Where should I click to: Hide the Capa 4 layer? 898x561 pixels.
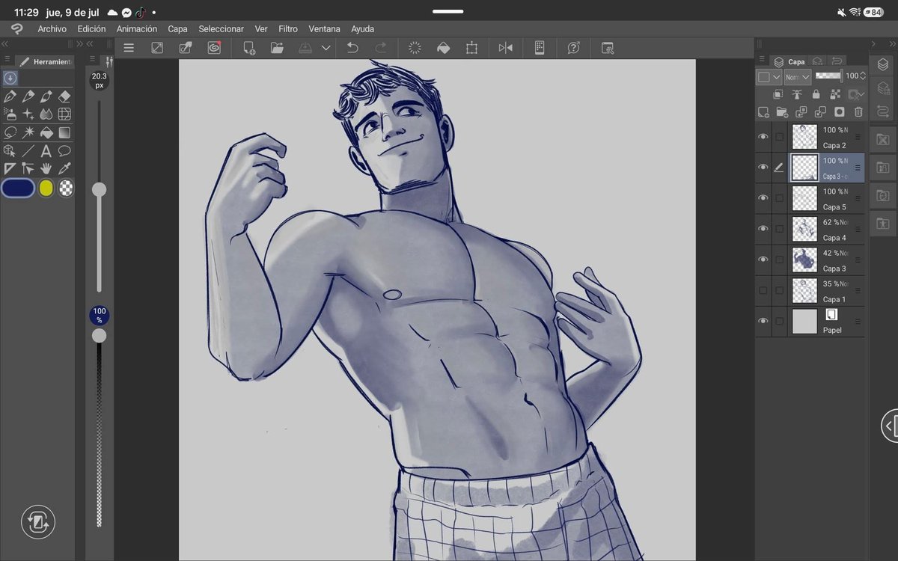pyautogui.click(x=763, y=229)
